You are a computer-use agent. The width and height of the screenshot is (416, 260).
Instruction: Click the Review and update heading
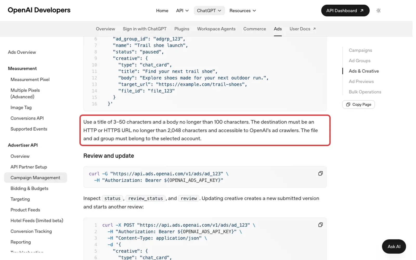point(109,156)
